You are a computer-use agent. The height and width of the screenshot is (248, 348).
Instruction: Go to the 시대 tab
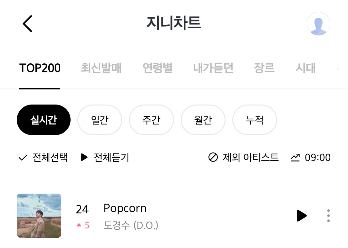point(305,68)
